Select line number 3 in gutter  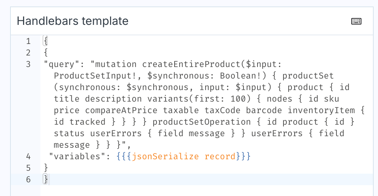28,64
